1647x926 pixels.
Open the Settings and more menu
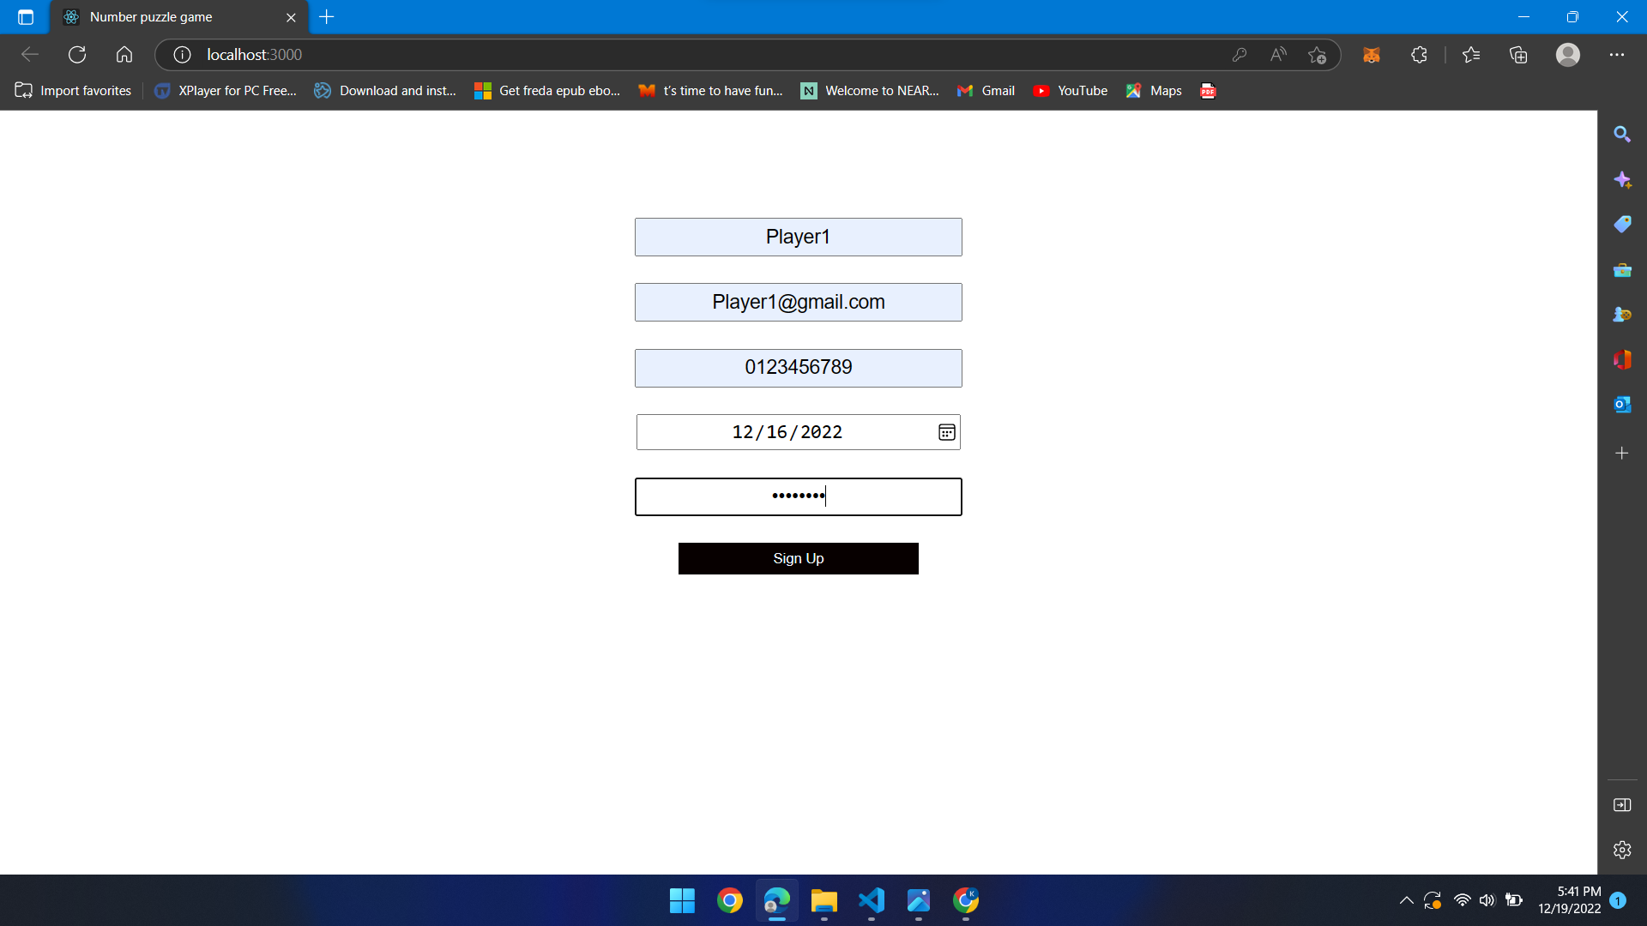[x=1618, y=54]
